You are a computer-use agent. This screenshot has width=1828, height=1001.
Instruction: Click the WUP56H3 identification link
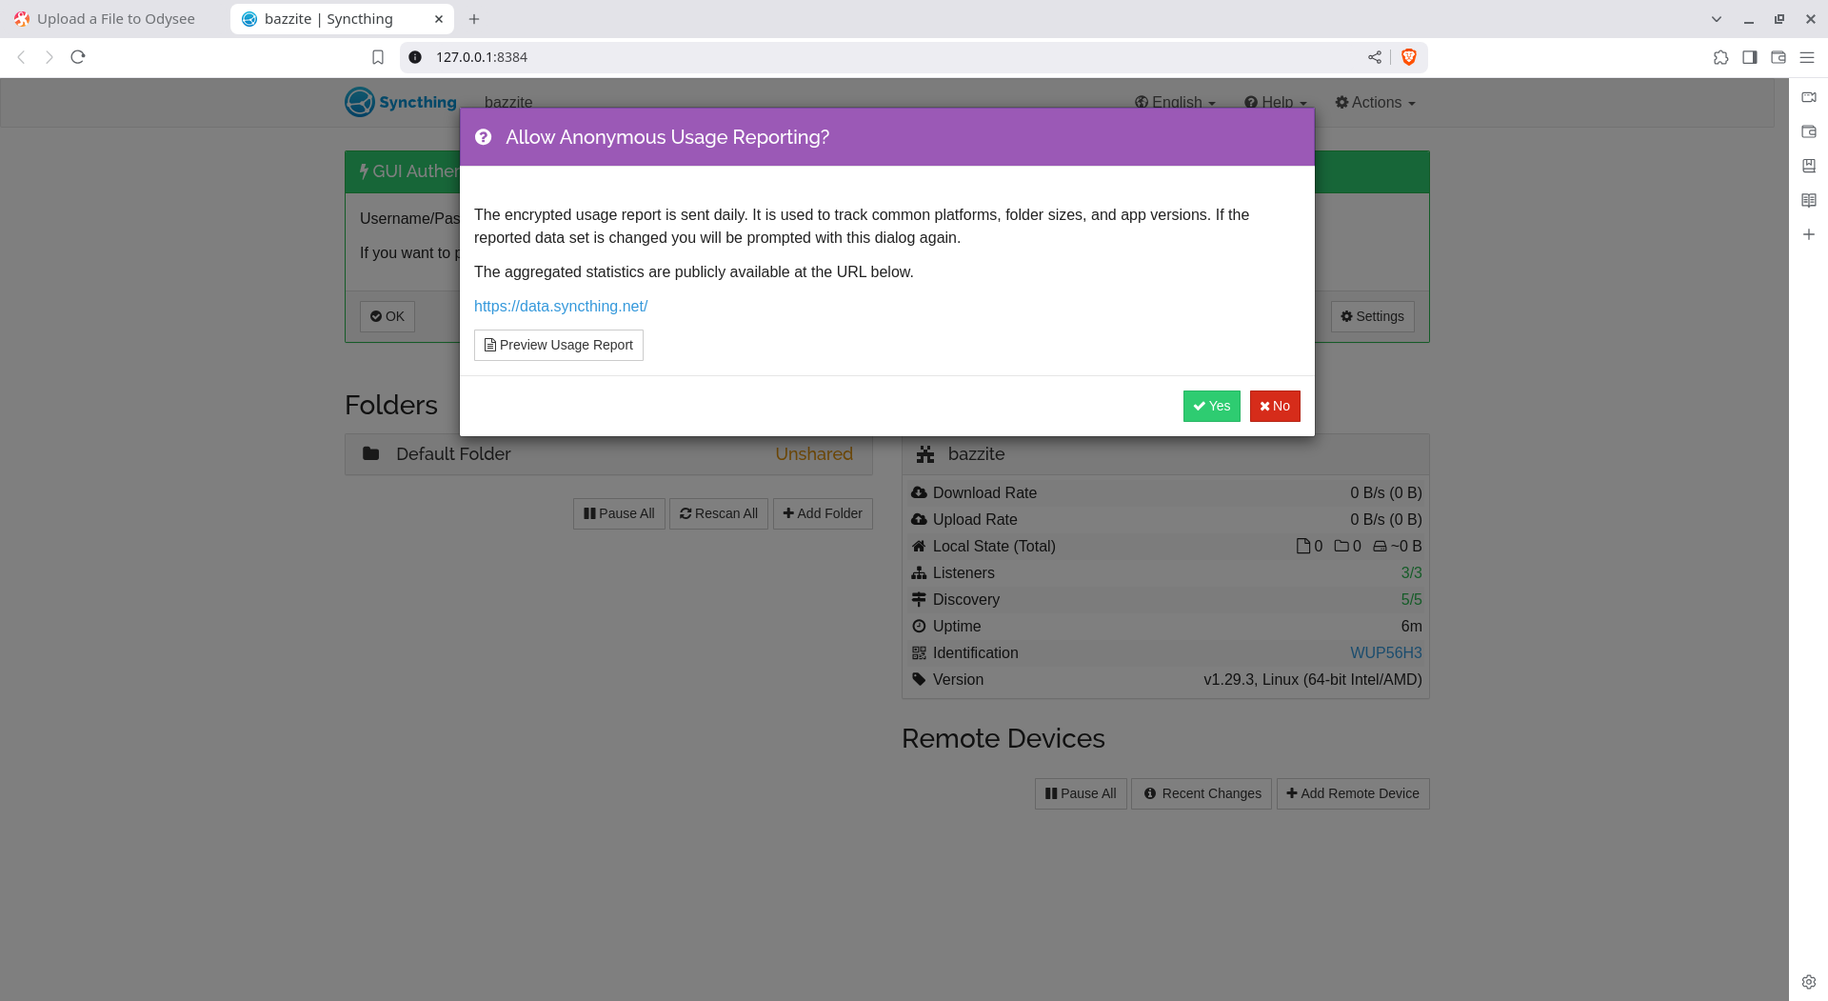[1386, 652]
